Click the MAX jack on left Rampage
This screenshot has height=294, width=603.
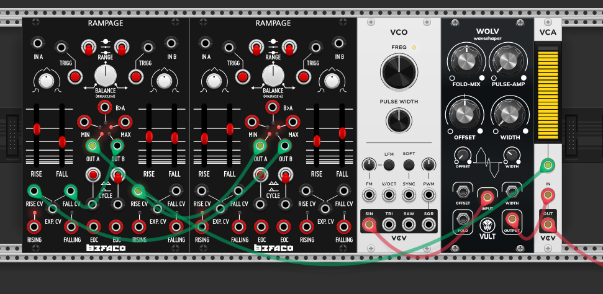125,122
